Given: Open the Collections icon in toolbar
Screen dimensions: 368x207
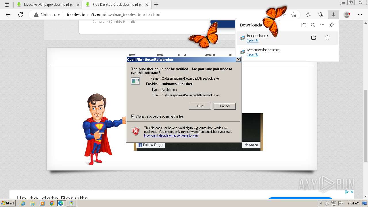Looking at the screenshot, I should 321,15.
